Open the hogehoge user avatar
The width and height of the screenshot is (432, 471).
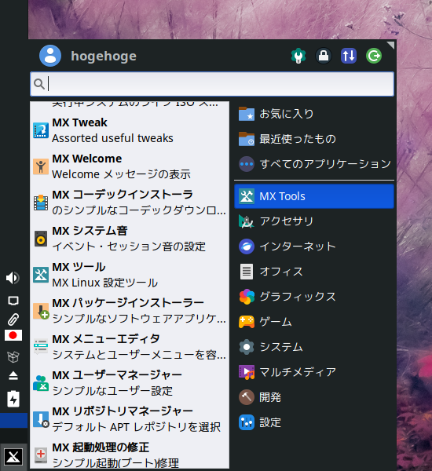(50, 56)
